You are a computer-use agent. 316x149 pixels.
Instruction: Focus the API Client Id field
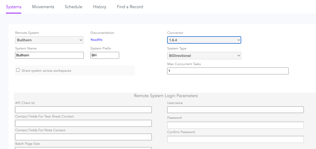pyautogui.click(x=83, y=110)
